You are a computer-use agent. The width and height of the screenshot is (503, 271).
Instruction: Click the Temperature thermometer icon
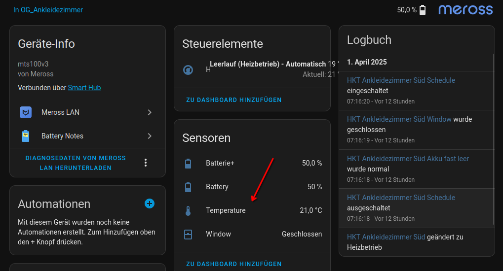[188, 211]
